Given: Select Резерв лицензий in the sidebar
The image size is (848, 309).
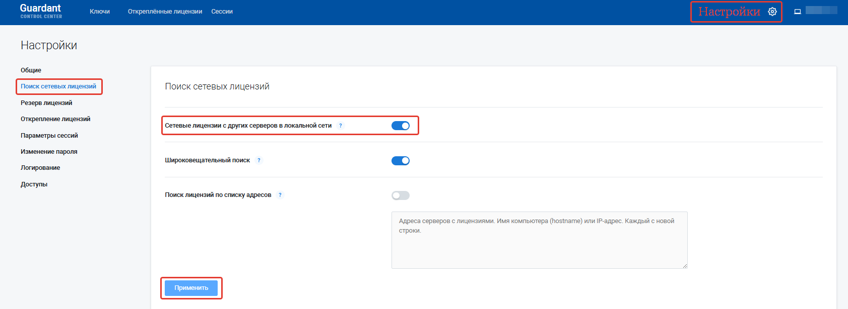Looking at the screenshot, I should pos(46,103).
